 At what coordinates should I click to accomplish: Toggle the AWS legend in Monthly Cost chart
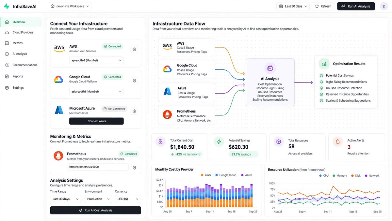(206, 175)
